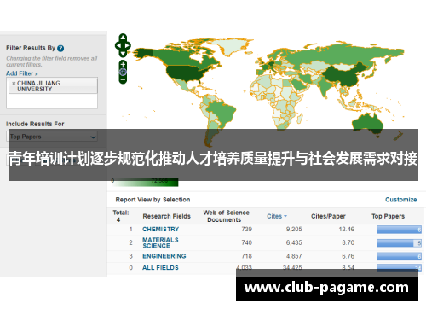This screenshot has height=309, width=426.
Task: Click Include Results For label
Action: [x=35, y=124]
